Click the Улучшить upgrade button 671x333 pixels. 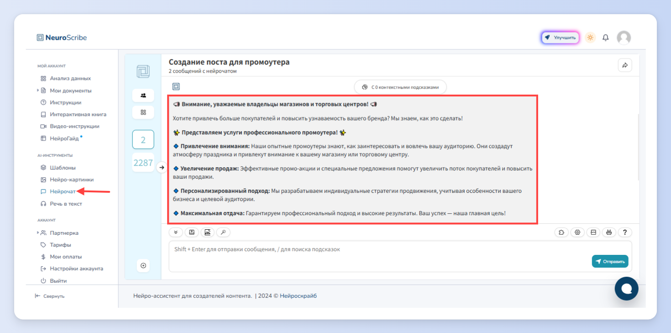pos(561,37)
